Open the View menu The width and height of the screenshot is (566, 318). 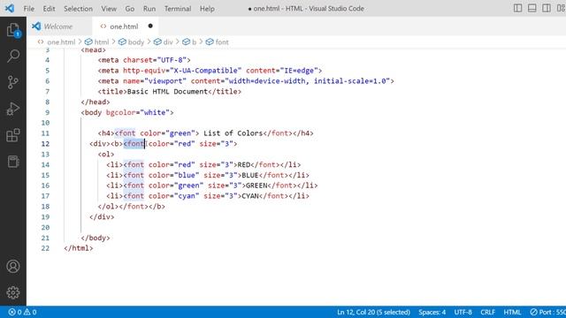pos(109,9)
